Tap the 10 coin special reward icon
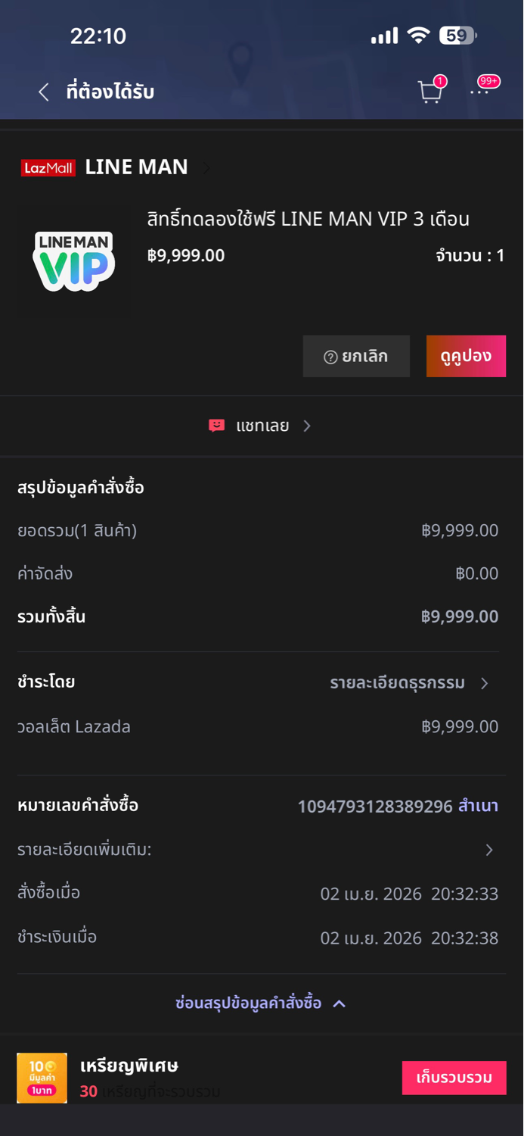 [42, 1077]
